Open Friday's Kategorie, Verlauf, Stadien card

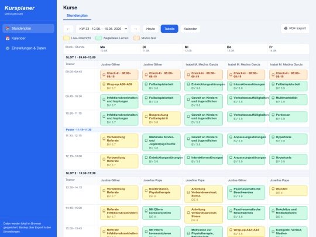point(288,232)
